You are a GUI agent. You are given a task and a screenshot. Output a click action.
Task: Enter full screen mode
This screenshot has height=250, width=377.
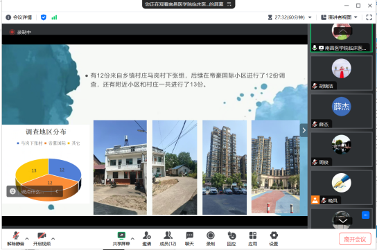click(369, 17)
